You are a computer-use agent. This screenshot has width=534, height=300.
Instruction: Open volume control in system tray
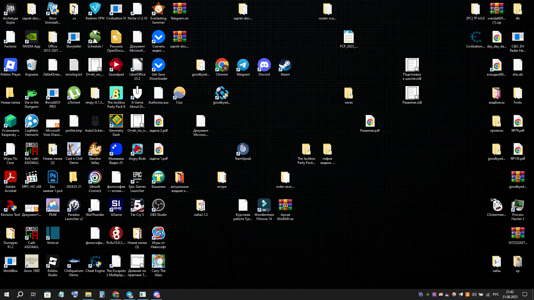click(x=474, y=294)
